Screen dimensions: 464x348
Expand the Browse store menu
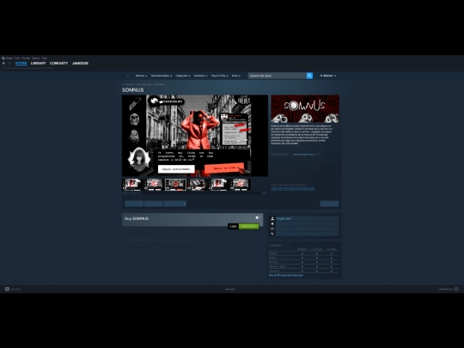point(141,76)
